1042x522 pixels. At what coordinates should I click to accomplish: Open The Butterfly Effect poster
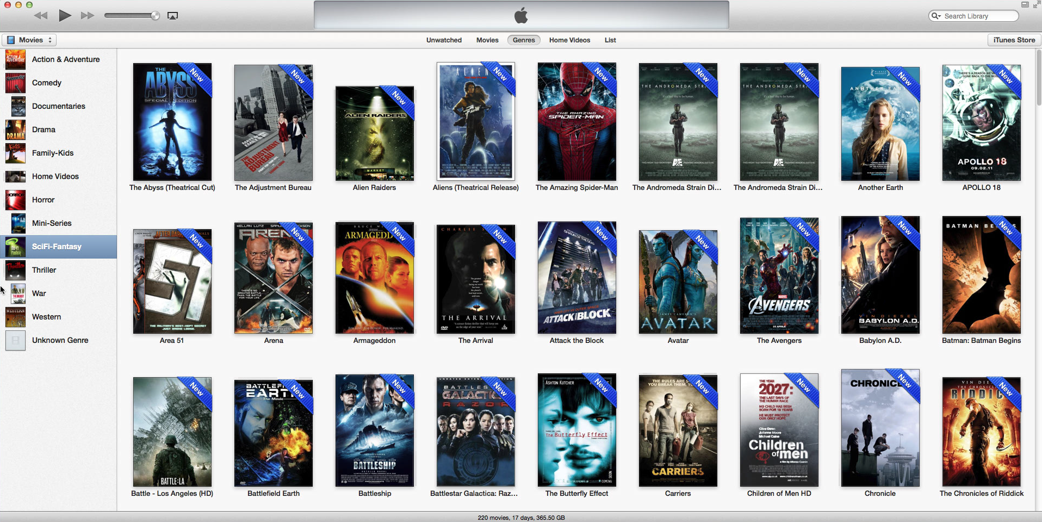point(577,430)
